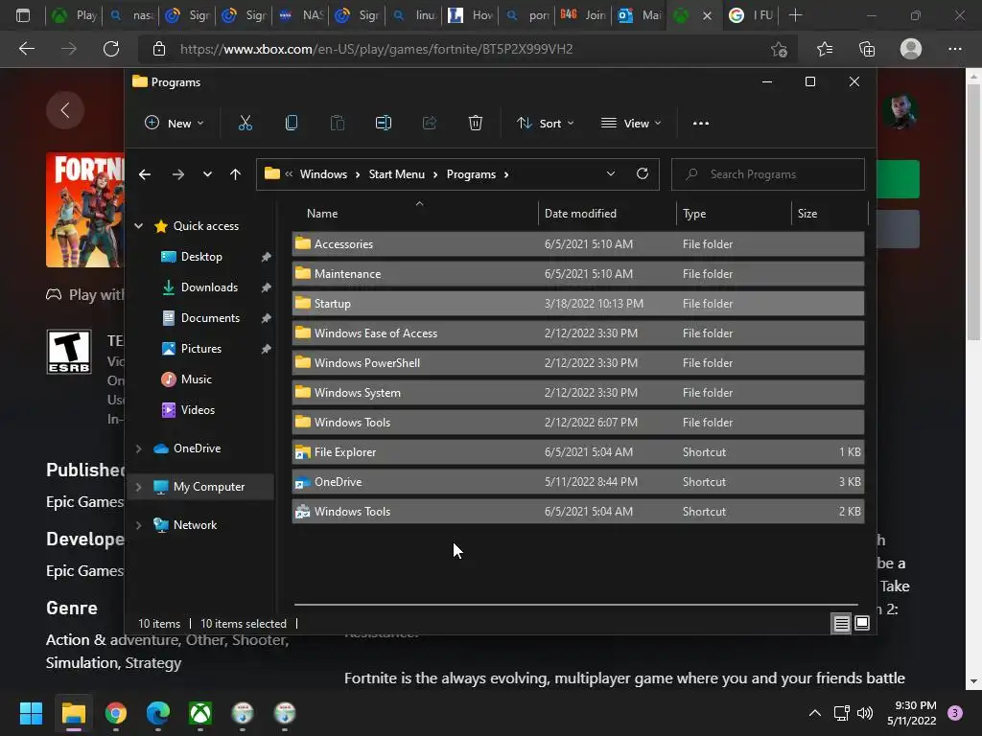Select Desktop in Quick access
The image size is (982, 736).
pyautogui.click(x=201, y=257)
